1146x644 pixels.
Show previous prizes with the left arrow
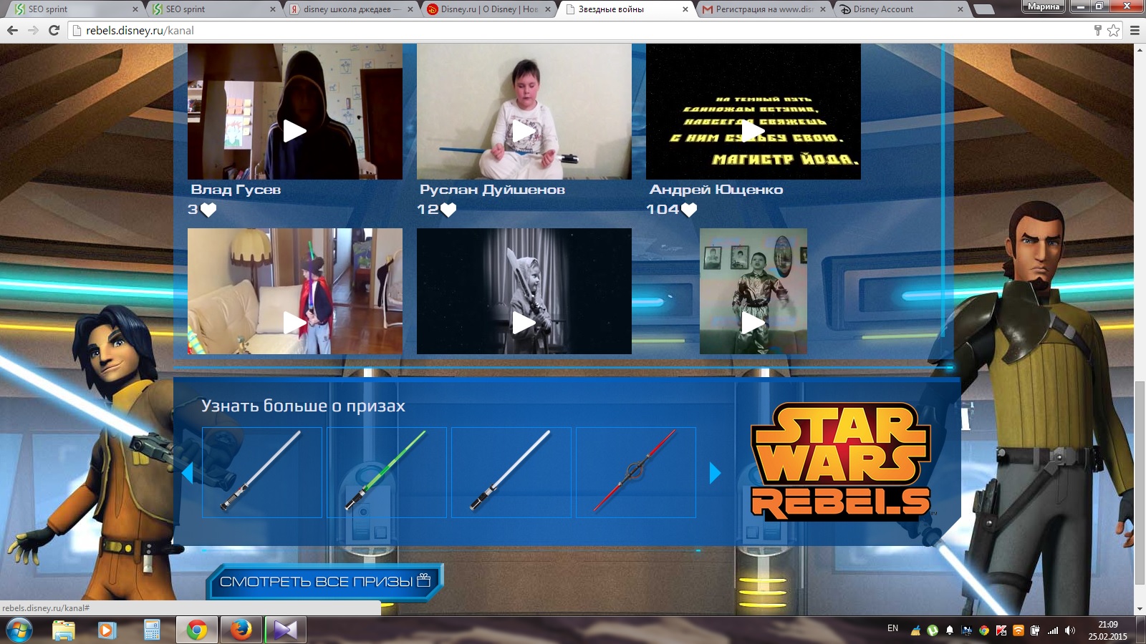[x=188, y=473]
